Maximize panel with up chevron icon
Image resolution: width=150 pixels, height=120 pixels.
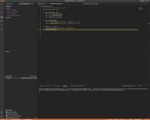click(x=146, y=86)
